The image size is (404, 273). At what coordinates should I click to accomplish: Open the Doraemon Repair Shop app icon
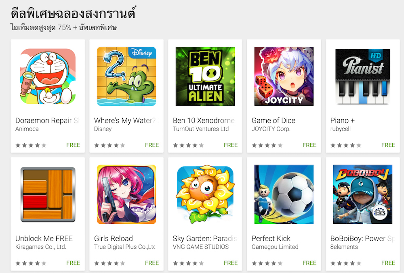click(48, 76)
